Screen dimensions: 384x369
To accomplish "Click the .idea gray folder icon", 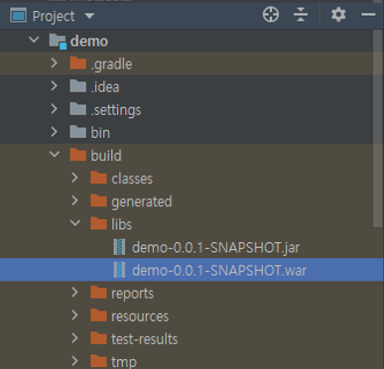I will [x=78, y=86].
